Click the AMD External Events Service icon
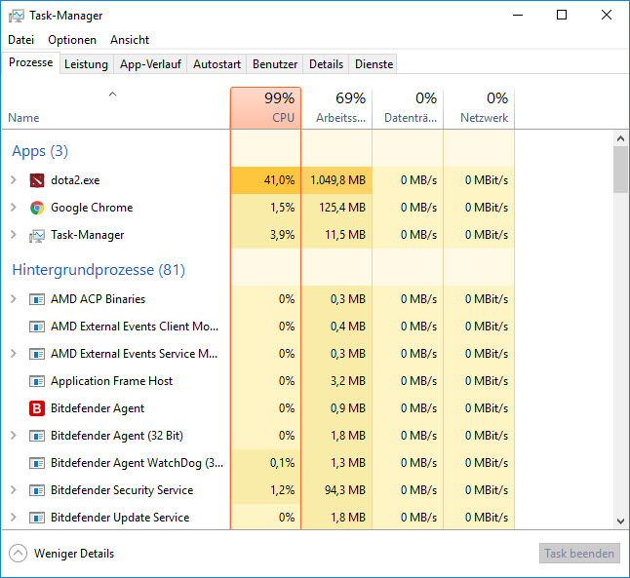Viewport: 630px width, 578px height. tap(37, 354)
